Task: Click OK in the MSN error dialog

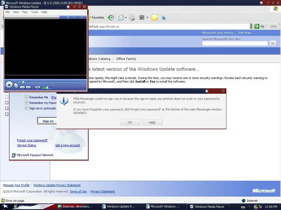Action: coord(130,122)
